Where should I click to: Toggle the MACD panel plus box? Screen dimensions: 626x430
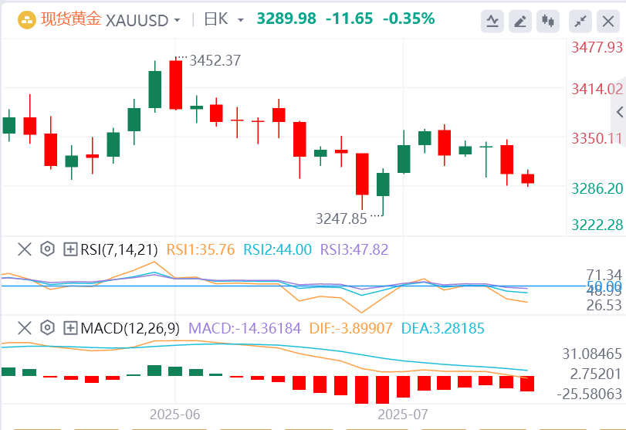pyautogui.click(x=70, y=328)
